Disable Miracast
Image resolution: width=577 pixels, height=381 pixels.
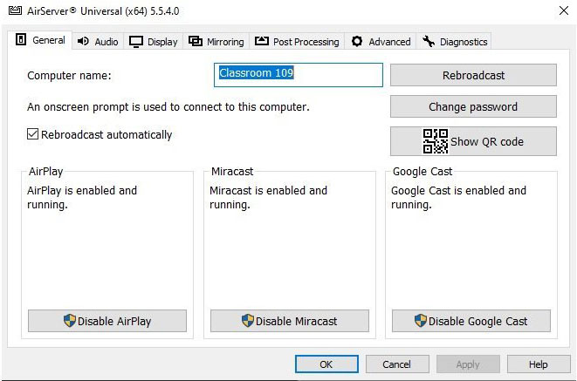click(x=290, y=321)
